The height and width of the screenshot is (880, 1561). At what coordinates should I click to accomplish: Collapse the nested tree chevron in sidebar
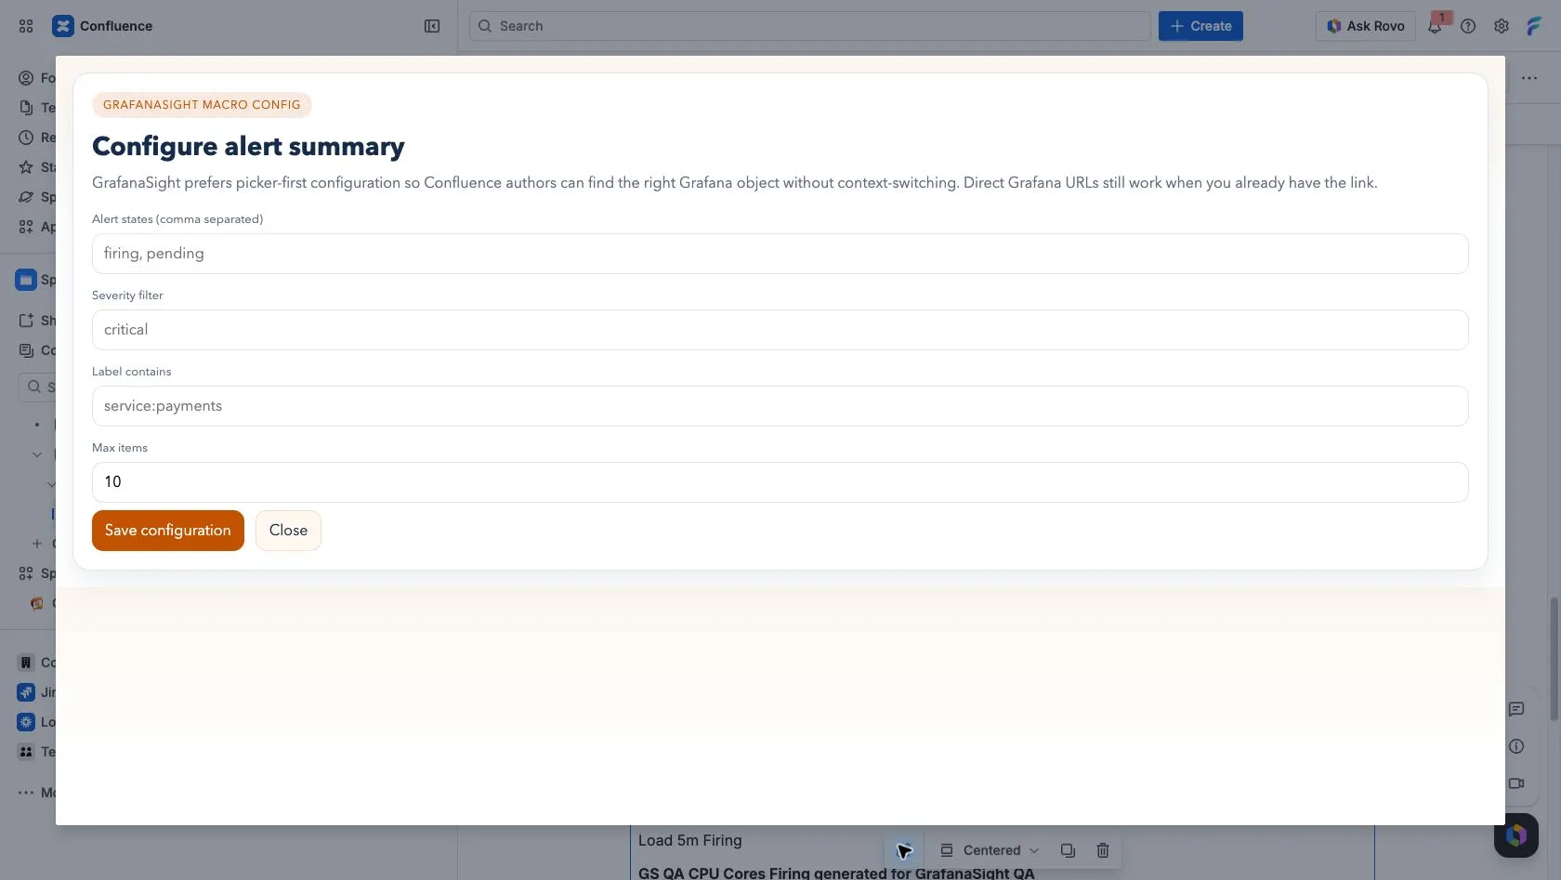click(x=51, y=484)
